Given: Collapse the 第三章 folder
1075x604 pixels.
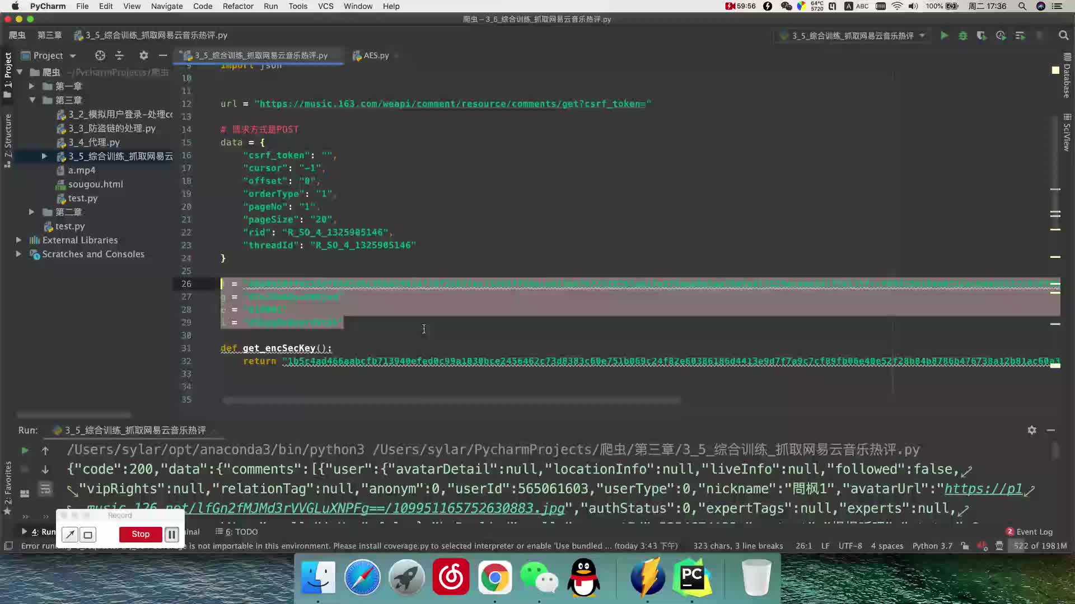Looking at the screenshot, I should point(32,100).
